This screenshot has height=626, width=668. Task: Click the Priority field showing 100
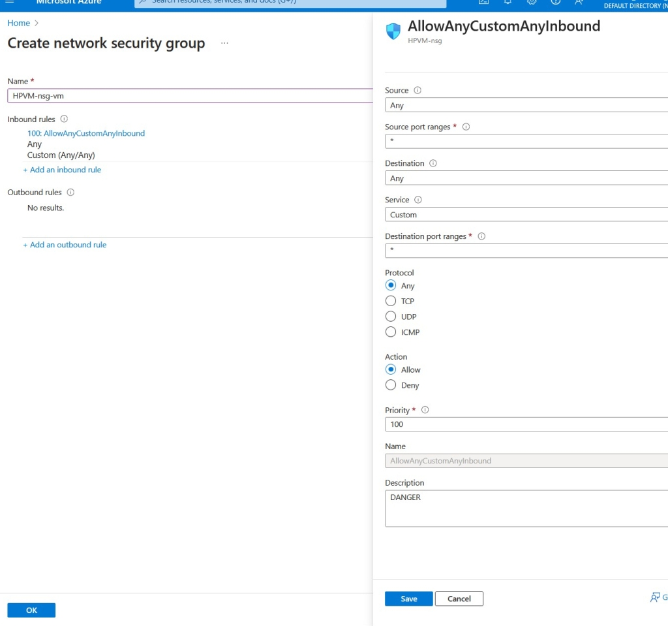(x=526, y=424)
